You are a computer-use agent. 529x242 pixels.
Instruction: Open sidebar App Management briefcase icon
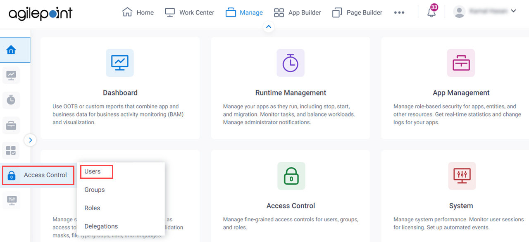pos(11,125)
